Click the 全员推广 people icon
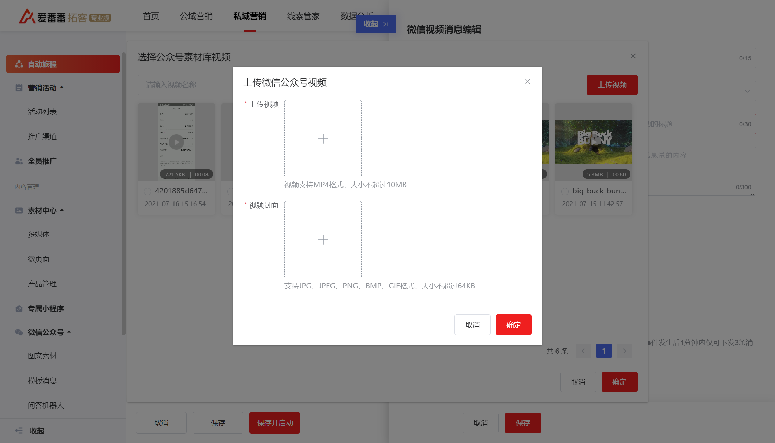The image size is (775, 443). click(19, 161)
